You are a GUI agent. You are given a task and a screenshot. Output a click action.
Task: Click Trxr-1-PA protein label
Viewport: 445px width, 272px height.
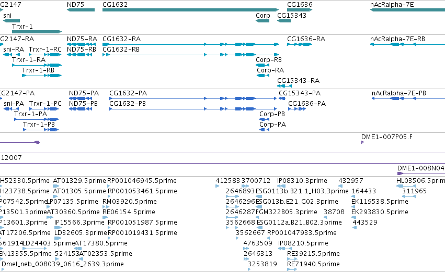coord(31,114)
